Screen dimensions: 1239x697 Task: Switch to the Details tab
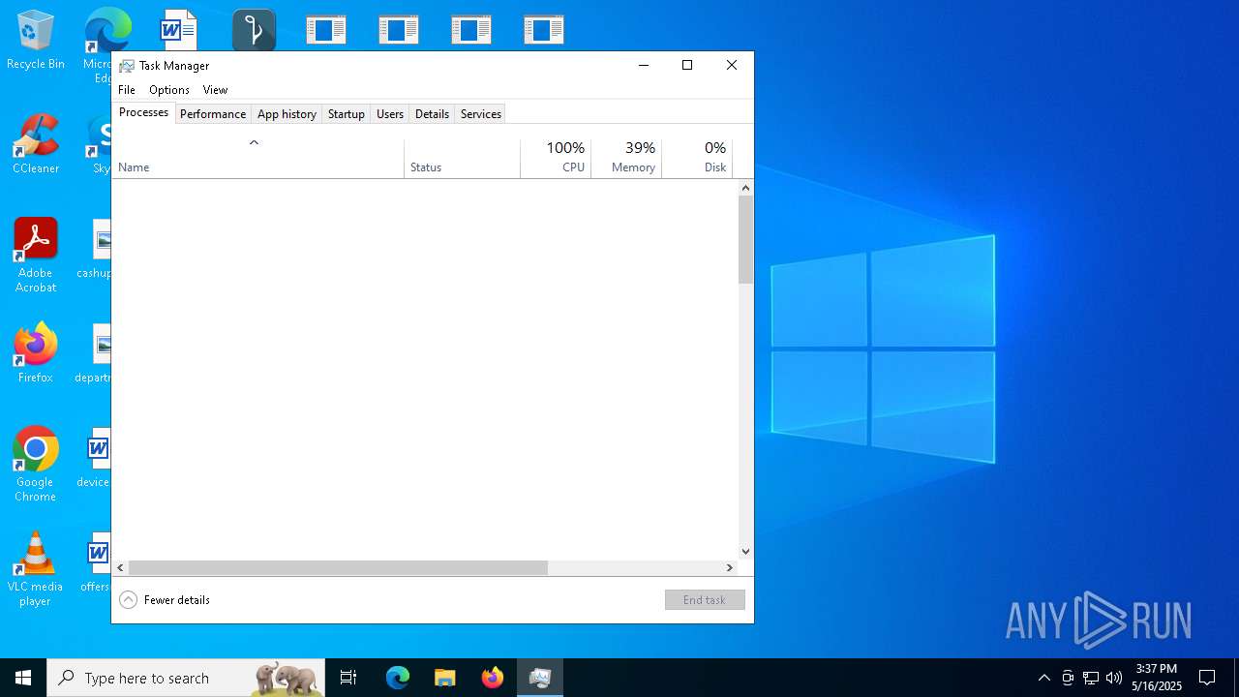coord(432,114)
